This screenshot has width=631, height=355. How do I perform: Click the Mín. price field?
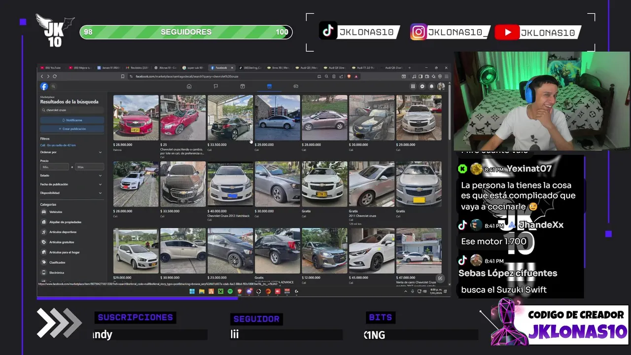(54, 167)
